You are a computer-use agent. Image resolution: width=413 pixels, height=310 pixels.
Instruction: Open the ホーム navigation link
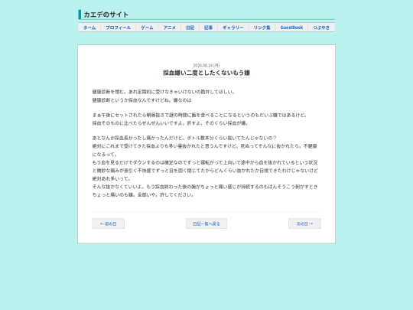click(89, 28)
